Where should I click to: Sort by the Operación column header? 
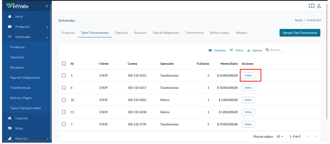[x=167, y=64]
